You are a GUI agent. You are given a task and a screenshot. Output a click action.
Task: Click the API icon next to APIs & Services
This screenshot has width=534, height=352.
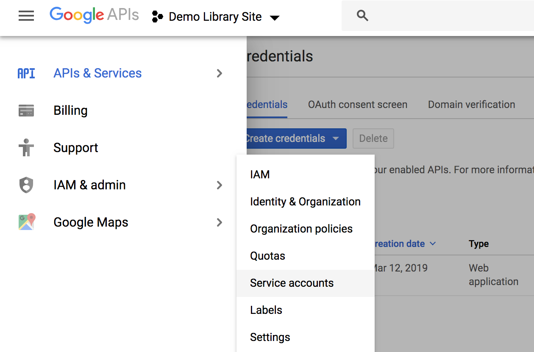26,73
